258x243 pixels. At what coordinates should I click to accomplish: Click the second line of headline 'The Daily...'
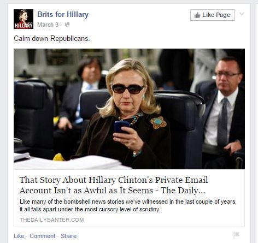[x=183, y=191]
